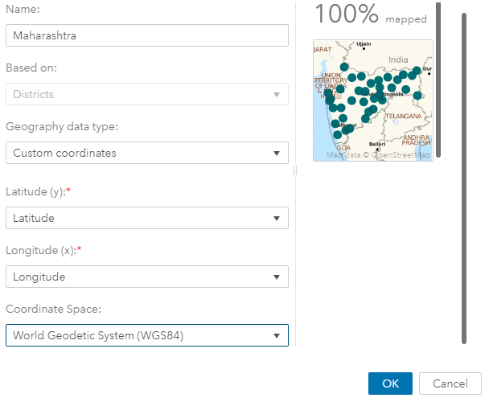Open the Longitude (x) dropdown

click(x=146, y=277)
